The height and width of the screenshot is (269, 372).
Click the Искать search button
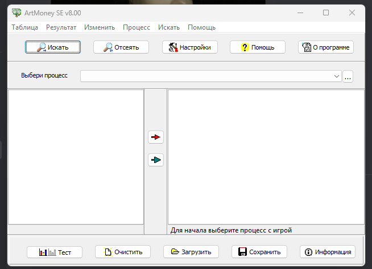click(x=53, y=47)
